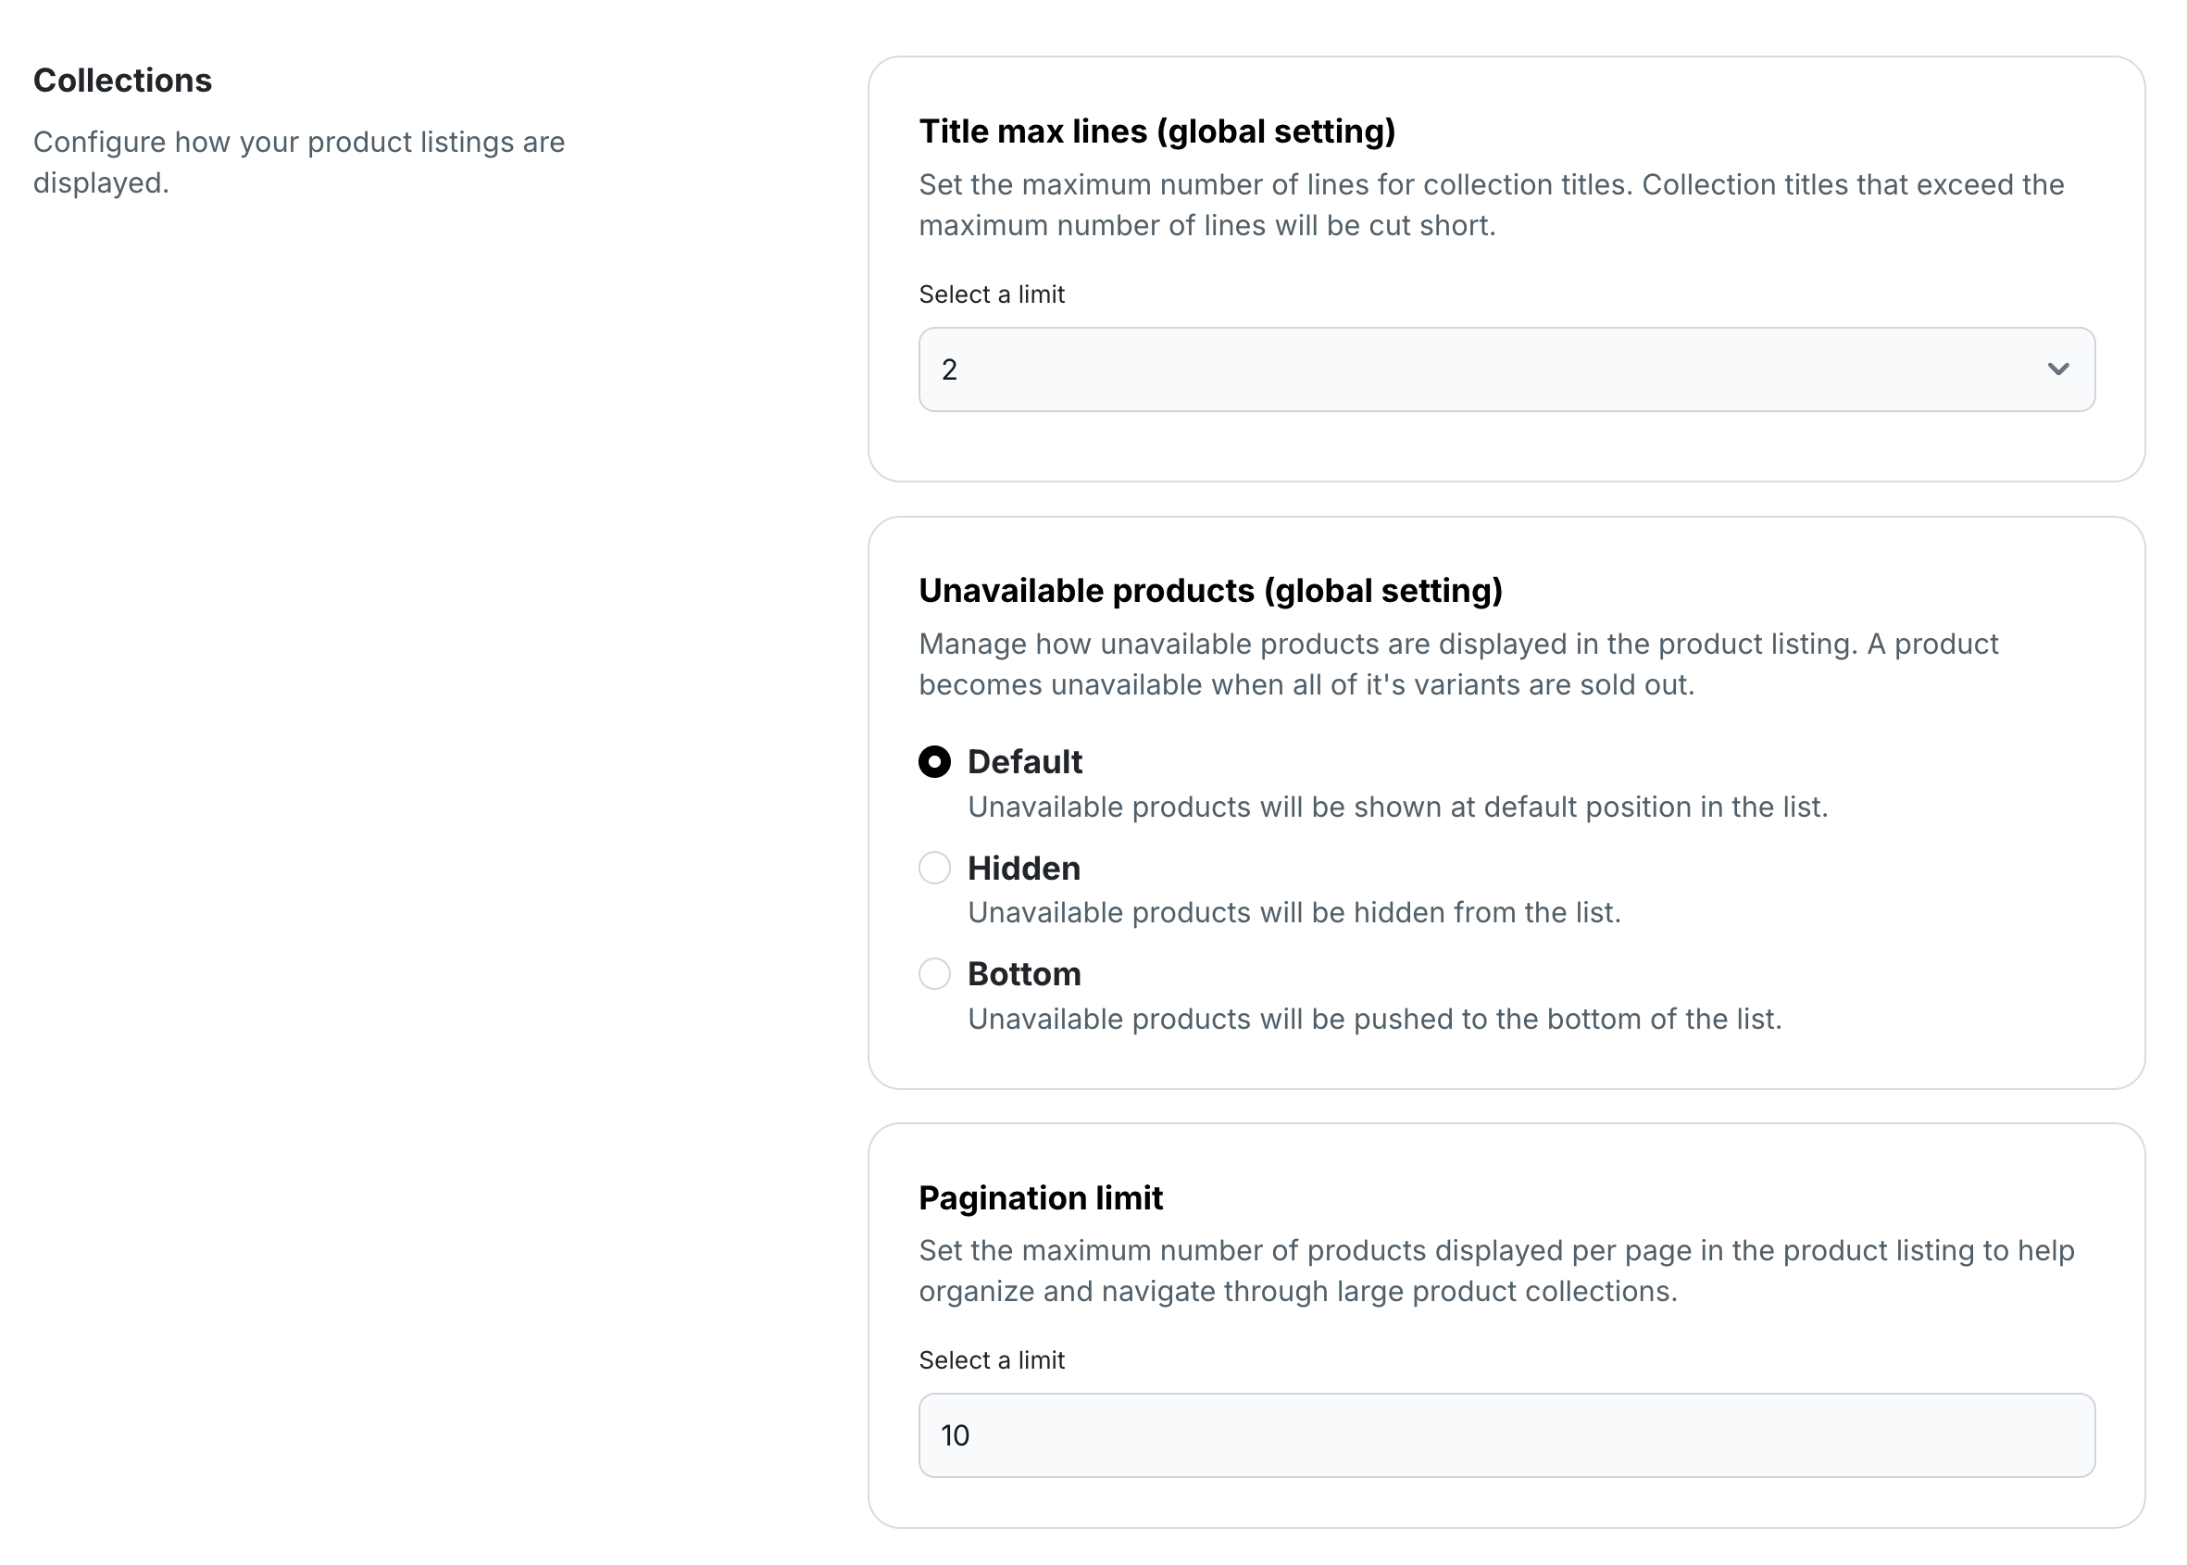Click the 'Hidden' option label text
The height and width of the screenshot is (1565, 2187).
click(1023, 868)
